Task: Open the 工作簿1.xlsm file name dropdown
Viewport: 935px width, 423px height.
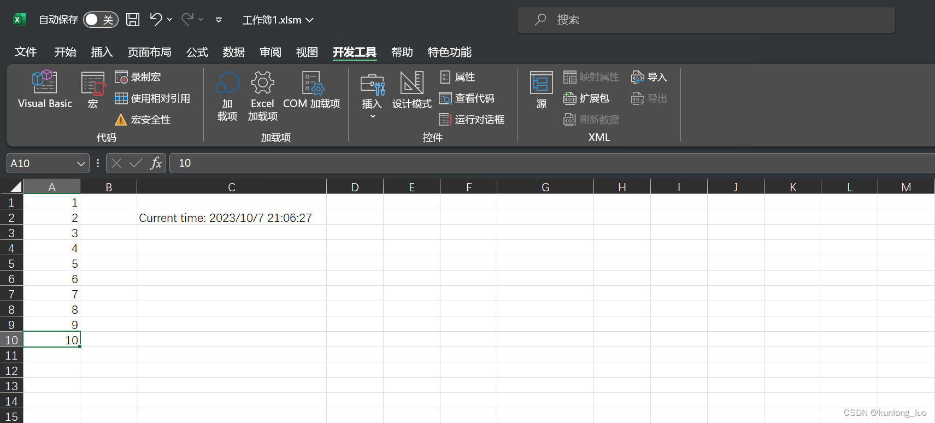Action: tap(278, 20)
